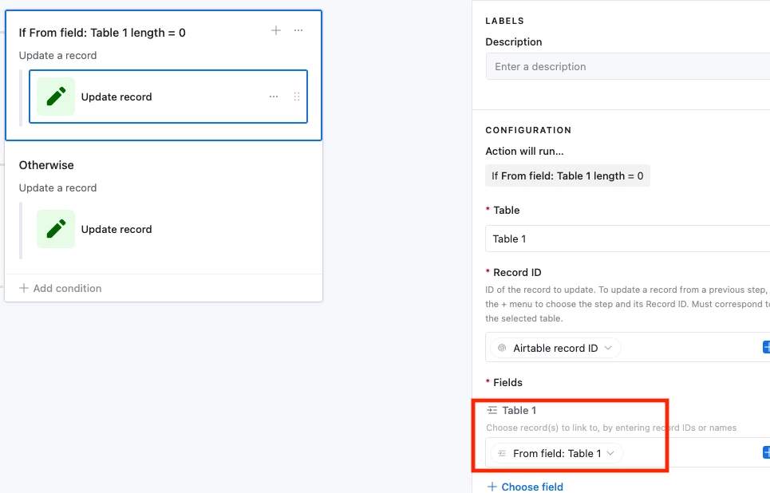The width and height of the screenshot is (770, 493).
Task: Click the linked-record icon next to Table 1 label
Action: (492, 410)
